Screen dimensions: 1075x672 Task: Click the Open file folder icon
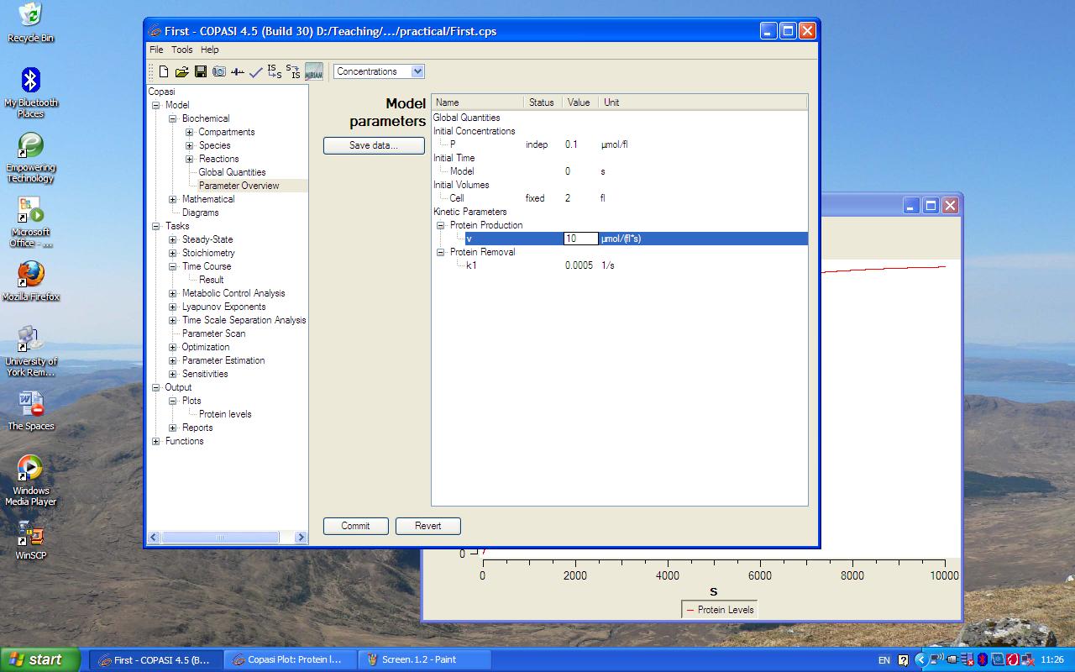click(x=181, y=72)
